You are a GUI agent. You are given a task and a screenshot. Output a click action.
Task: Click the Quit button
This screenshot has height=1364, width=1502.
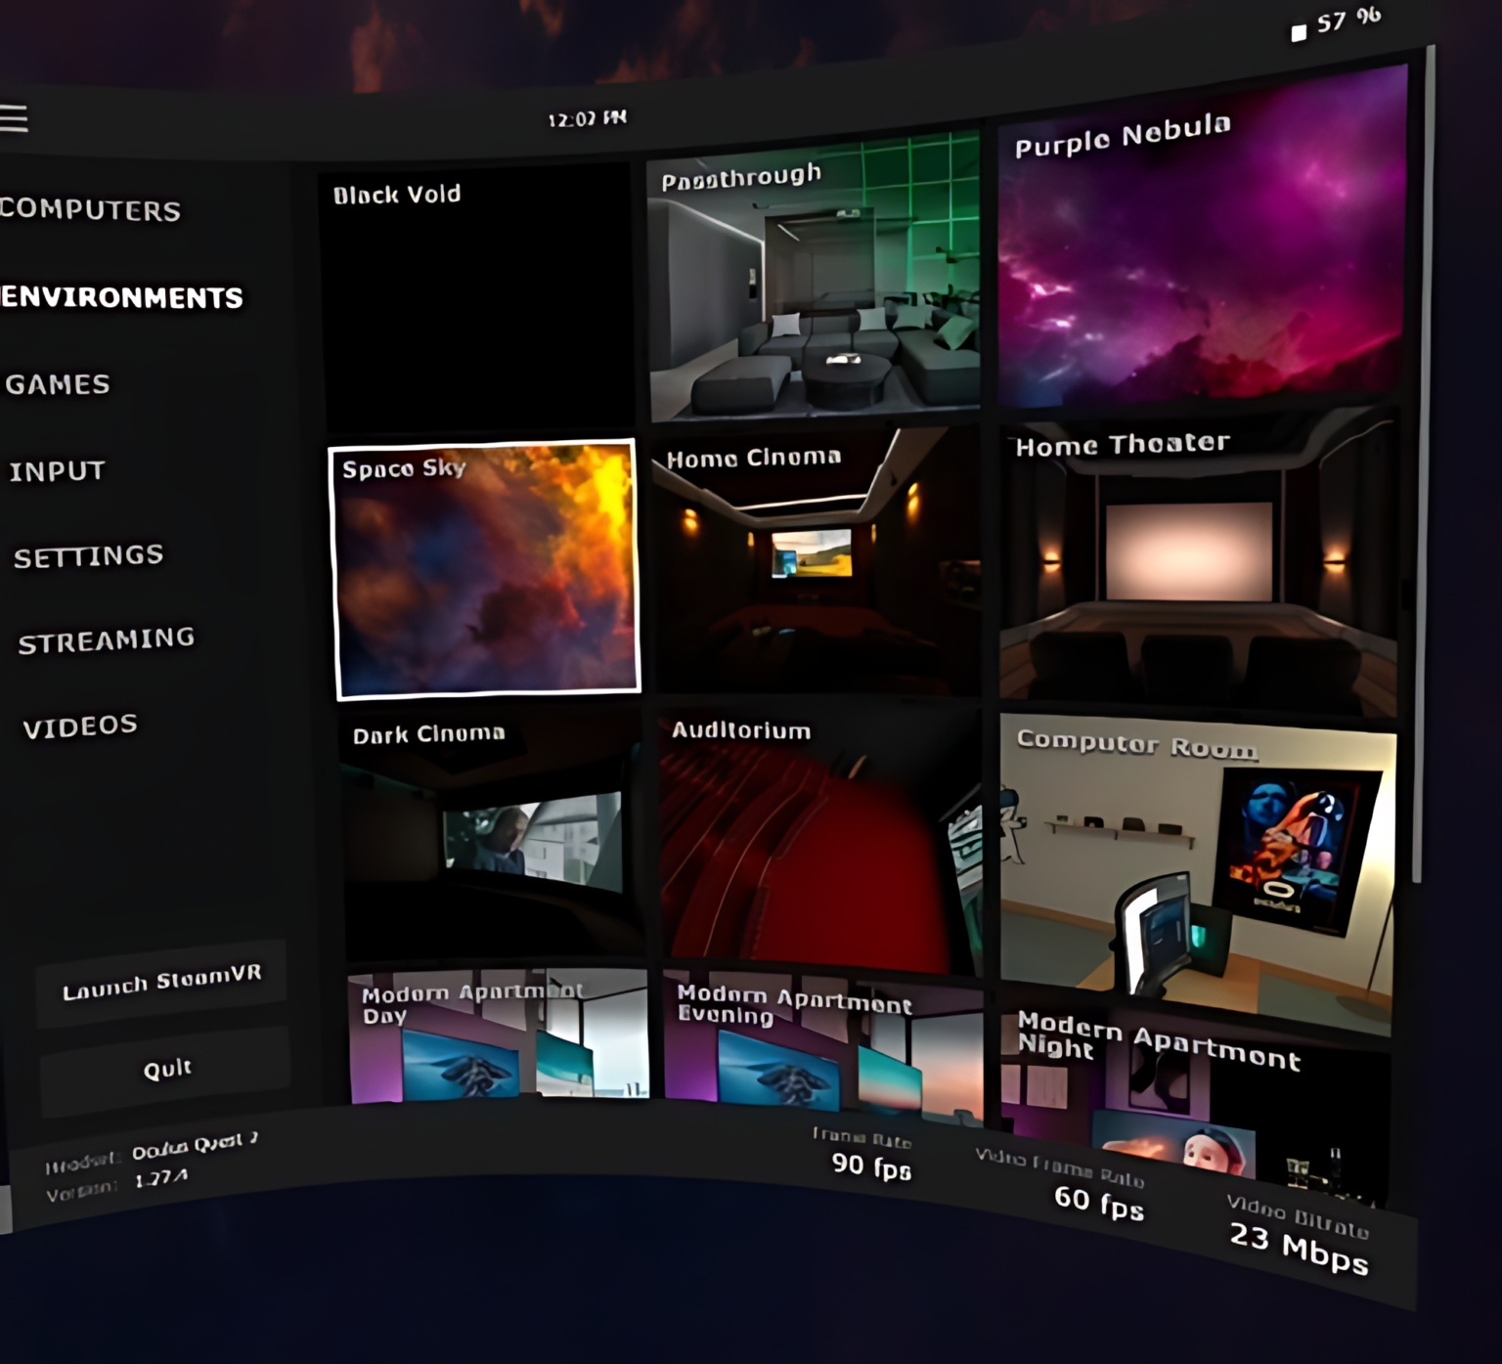point(166,1070)
